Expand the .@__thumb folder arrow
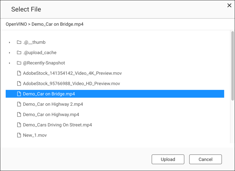 (x=9, y=42)
